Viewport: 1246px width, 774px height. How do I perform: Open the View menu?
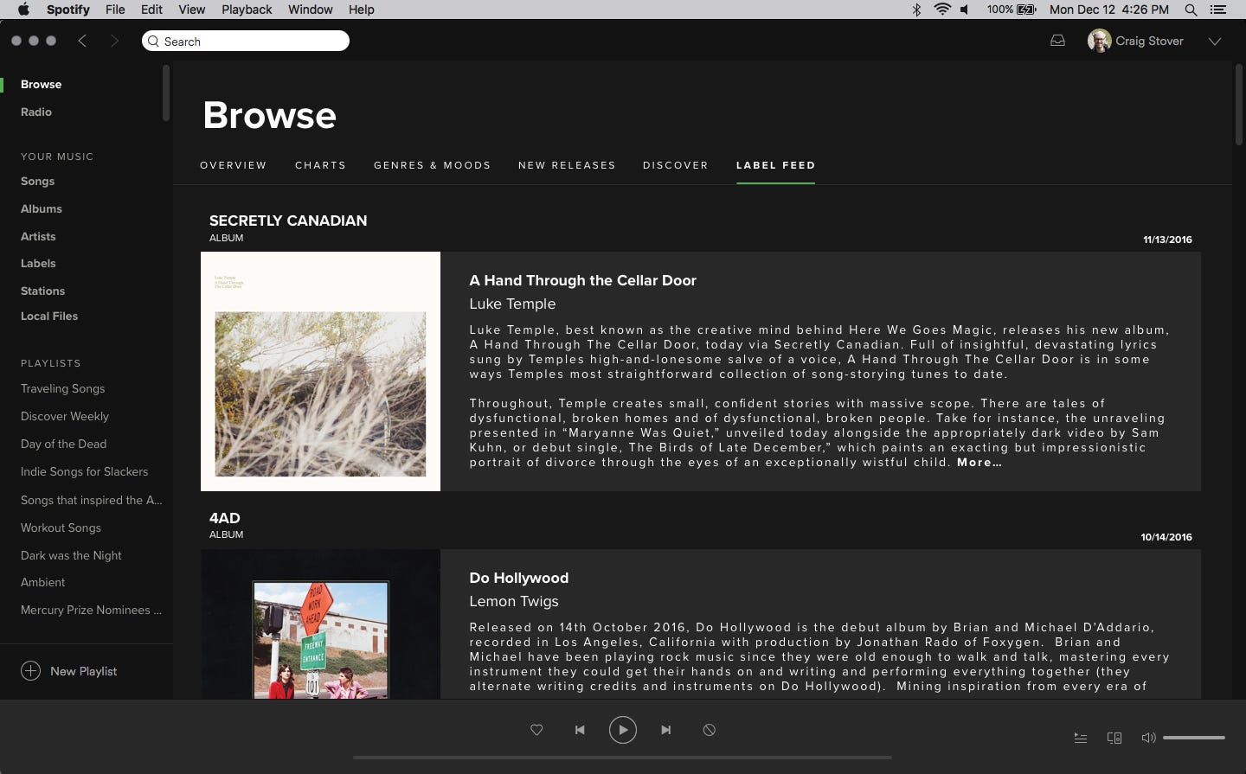[x=191, y=10]
